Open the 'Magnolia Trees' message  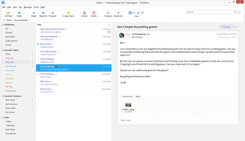[x=74, y=60]
